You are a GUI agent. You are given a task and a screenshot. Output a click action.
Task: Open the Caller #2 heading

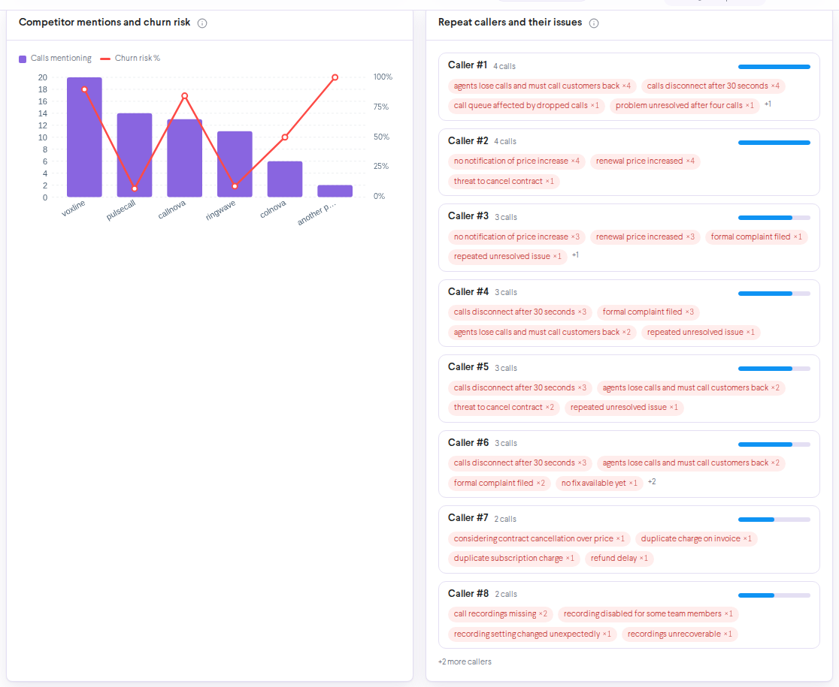point(468,141)
